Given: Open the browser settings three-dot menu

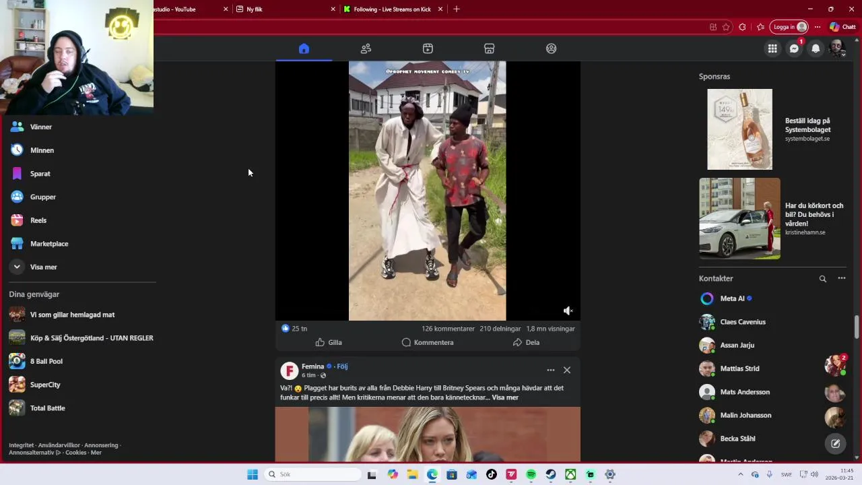Looking at the screenshot, I should coord(818,27).
